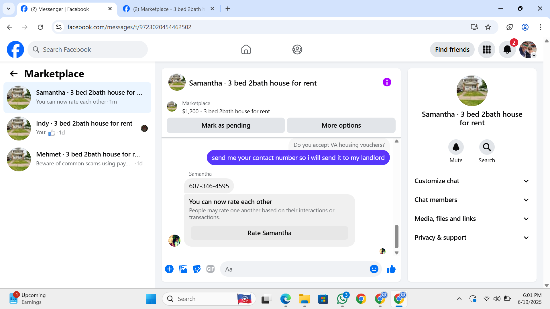This screenshot has width=550, height=309.
Task: Open the Facebook menu grid icon
Action: tap(487, 49)
